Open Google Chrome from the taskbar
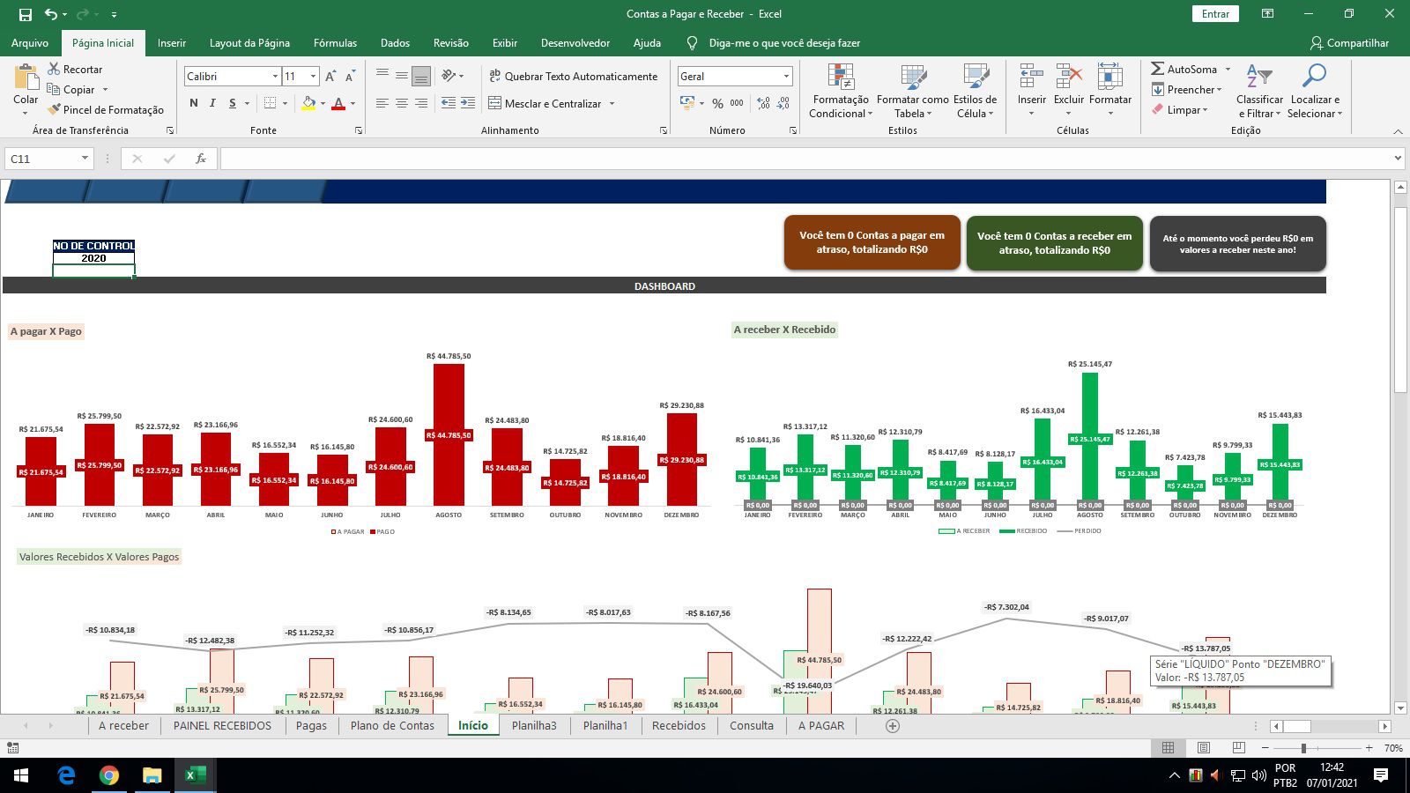Screen dimensions: 1410x793 (109, 775)
